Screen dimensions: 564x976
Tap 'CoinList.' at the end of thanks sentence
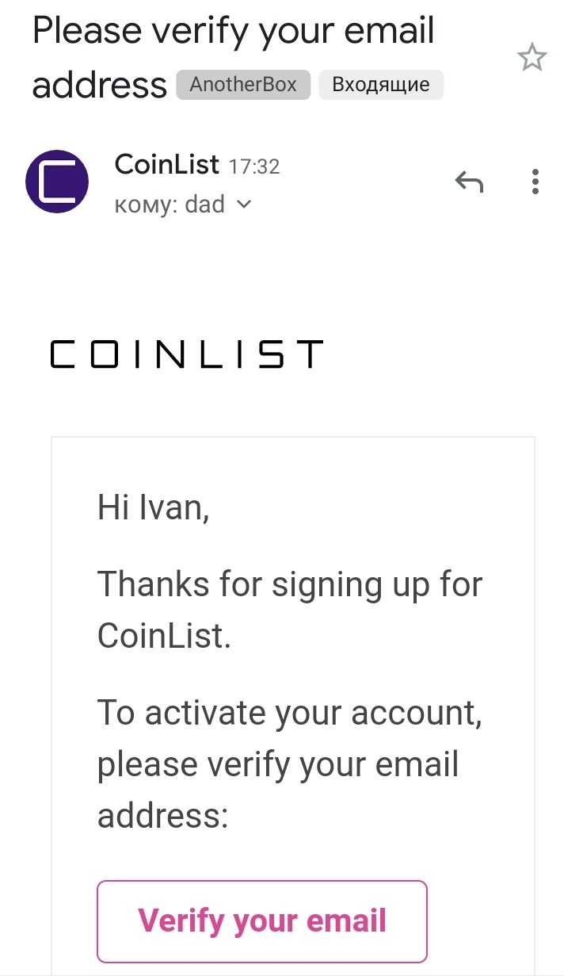coord(164,635)
